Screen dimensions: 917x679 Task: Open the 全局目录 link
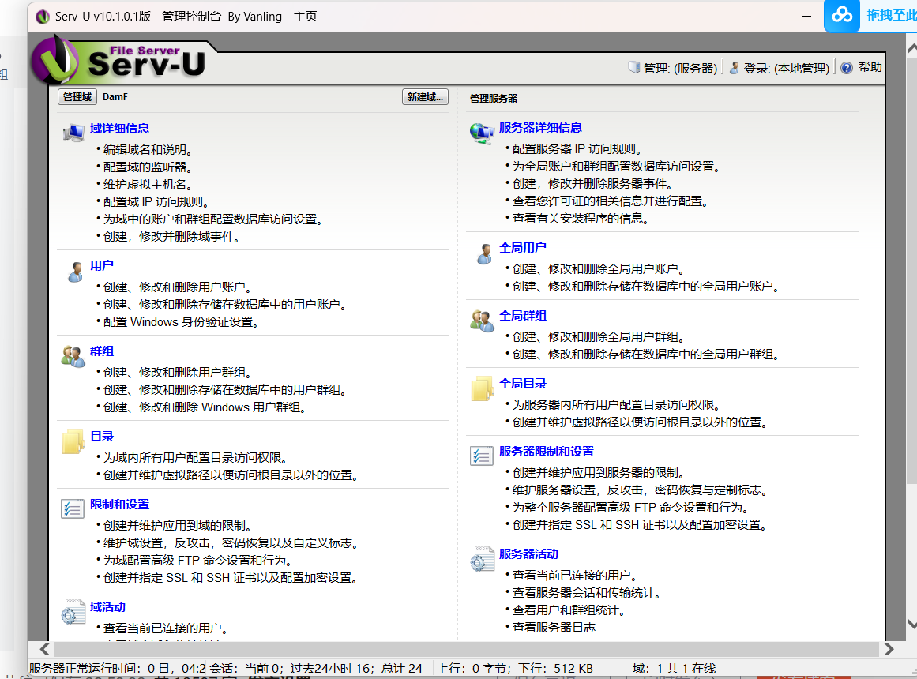[523, 383]
